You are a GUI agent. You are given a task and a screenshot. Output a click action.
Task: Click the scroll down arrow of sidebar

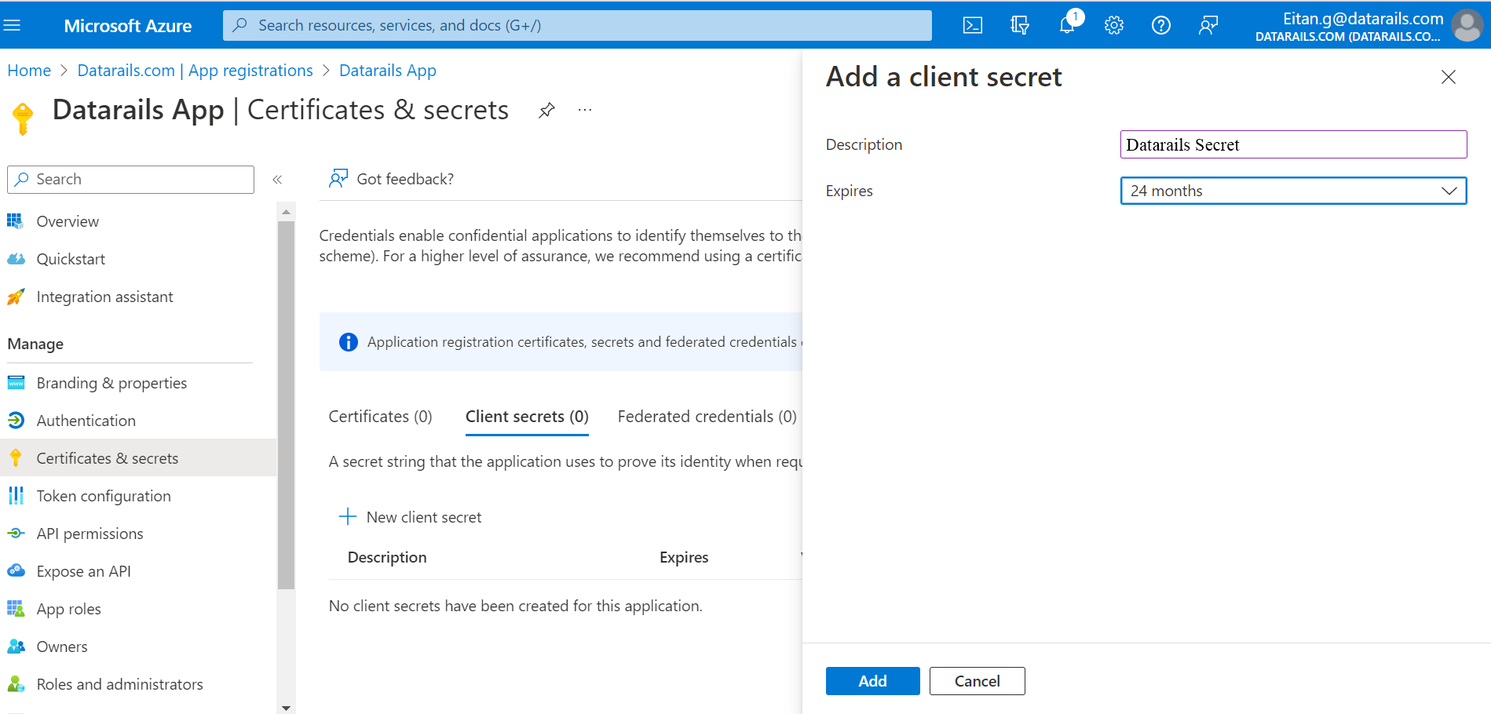(286, 707)
